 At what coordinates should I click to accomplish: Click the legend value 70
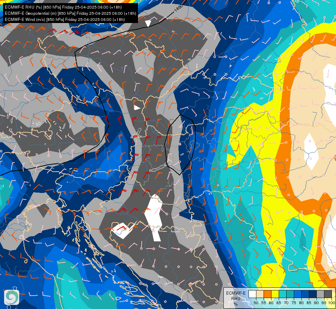coord(286,303)
